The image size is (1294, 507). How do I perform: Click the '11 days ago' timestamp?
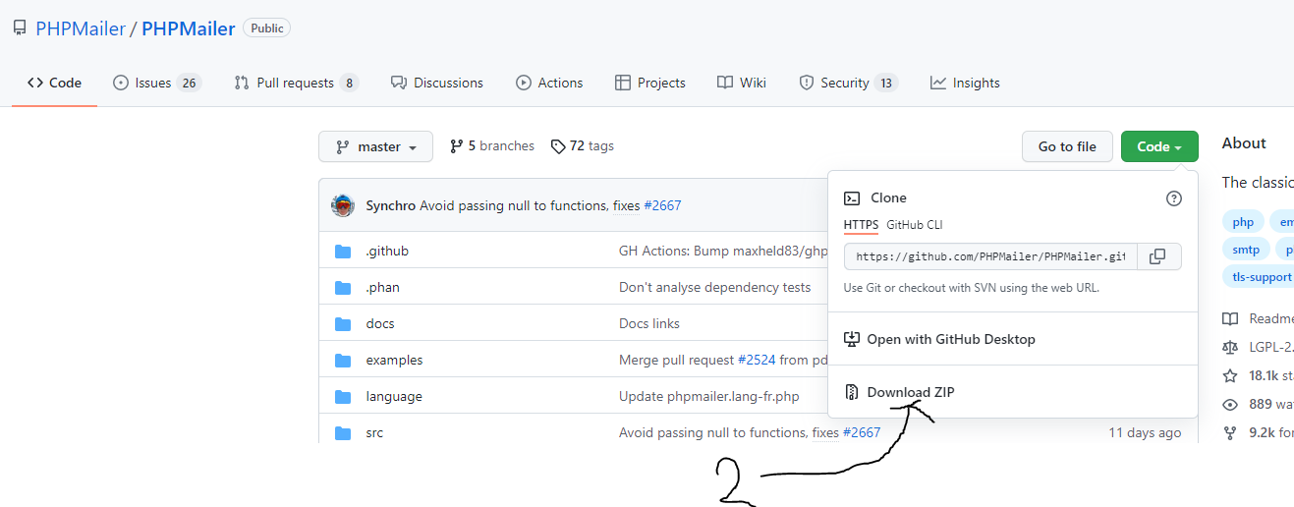click(1145, 432)
